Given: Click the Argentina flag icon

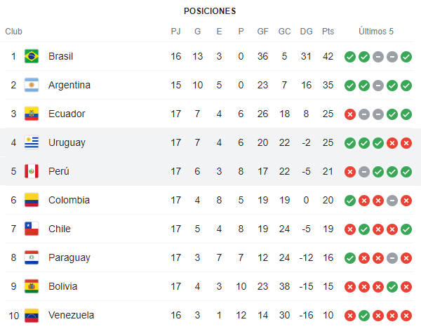Looking at the screenshot, I should (x=32, y=85).
